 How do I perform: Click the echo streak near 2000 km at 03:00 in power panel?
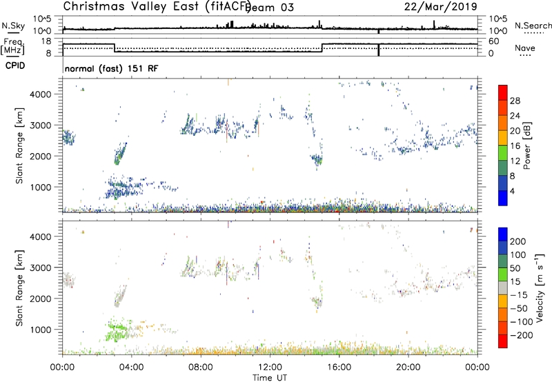click(x=120, y=153)
